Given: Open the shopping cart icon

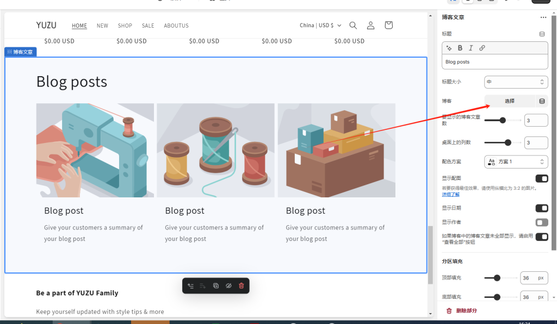Looking at the screenshot, I should click(x=388, y=26).
